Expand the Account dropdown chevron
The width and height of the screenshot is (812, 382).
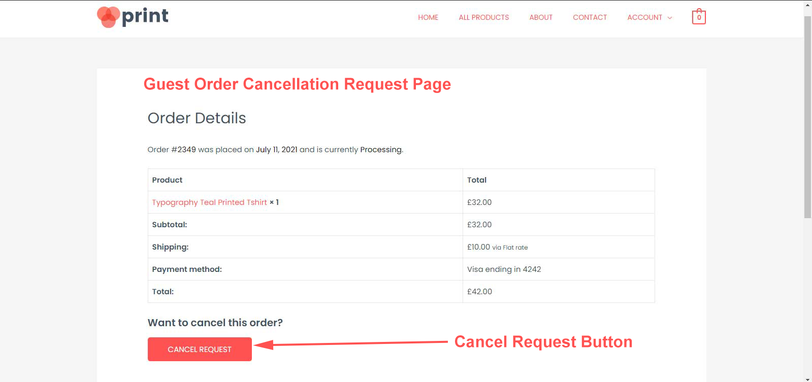click(670, 18)
